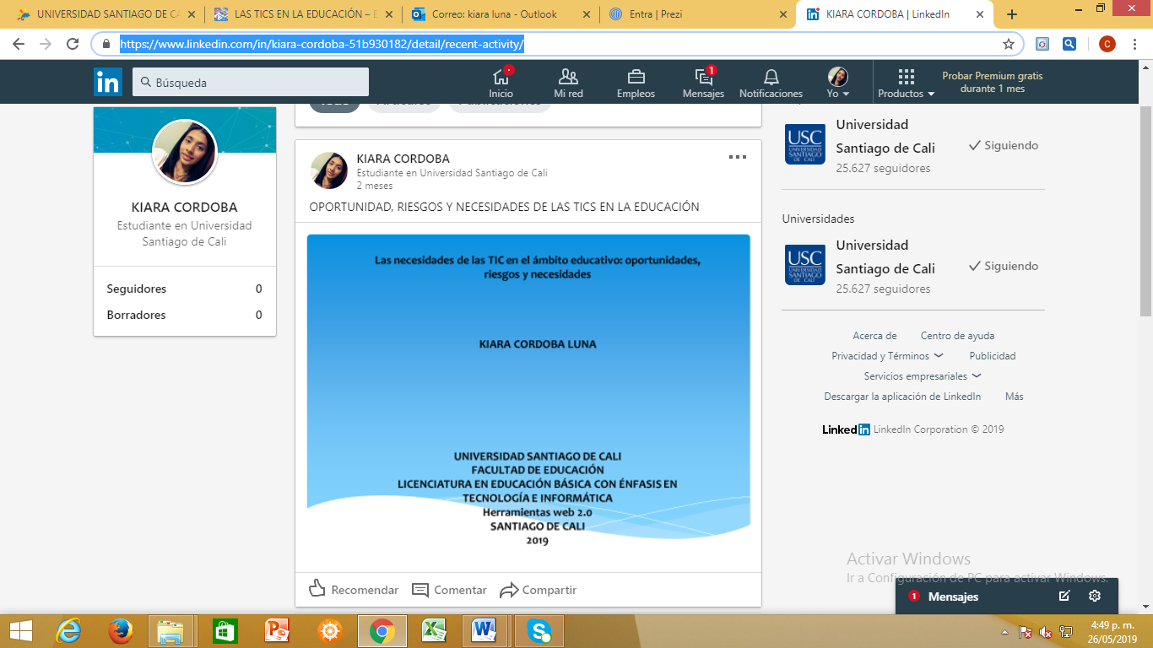The width and height of the screenshot is (1153, 648).
Task: Toggle Siguiendo for first Universidad Santiago de Cali
Action: click(x=1004, y=145)
